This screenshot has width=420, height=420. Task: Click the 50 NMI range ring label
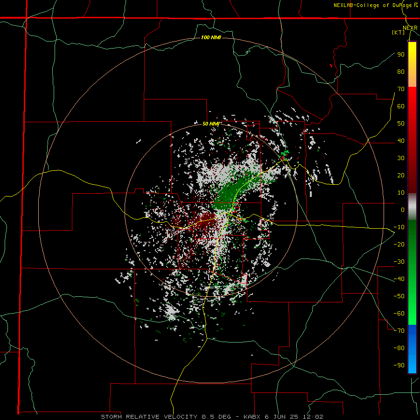[211, 124]
